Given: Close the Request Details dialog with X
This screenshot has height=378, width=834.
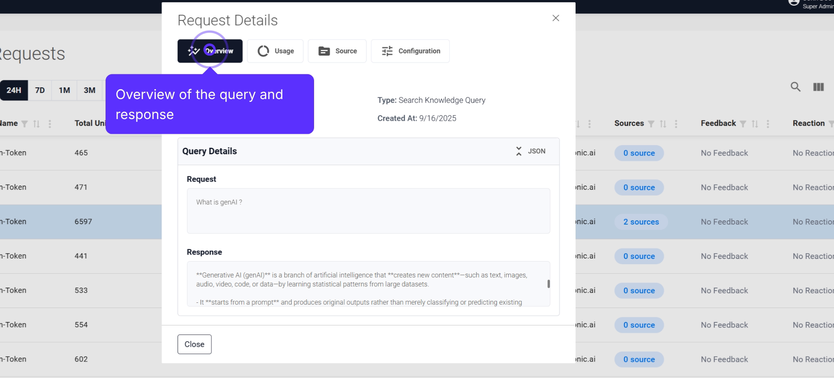Looking at the screenshot, I should pos(556,18).
